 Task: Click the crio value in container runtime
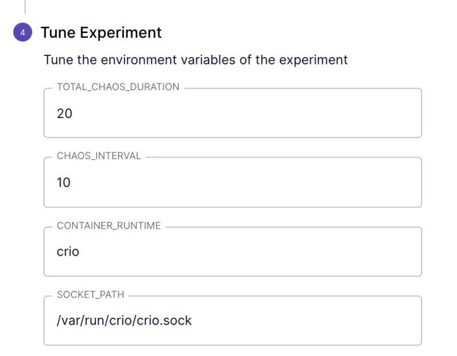tap(68, 252)
